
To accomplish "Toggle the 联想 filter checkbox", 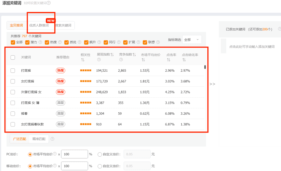I will tap(145, 42).
